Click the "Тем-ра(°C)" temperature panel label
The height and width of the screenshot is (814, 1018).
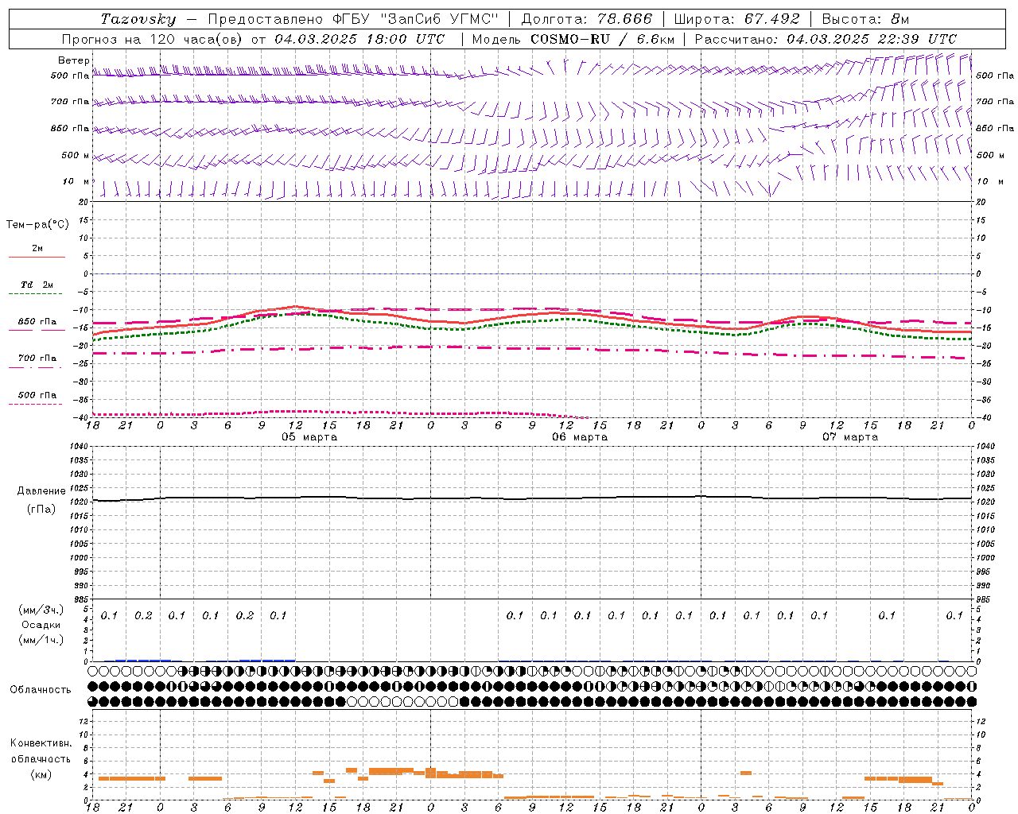coord(38,225)
